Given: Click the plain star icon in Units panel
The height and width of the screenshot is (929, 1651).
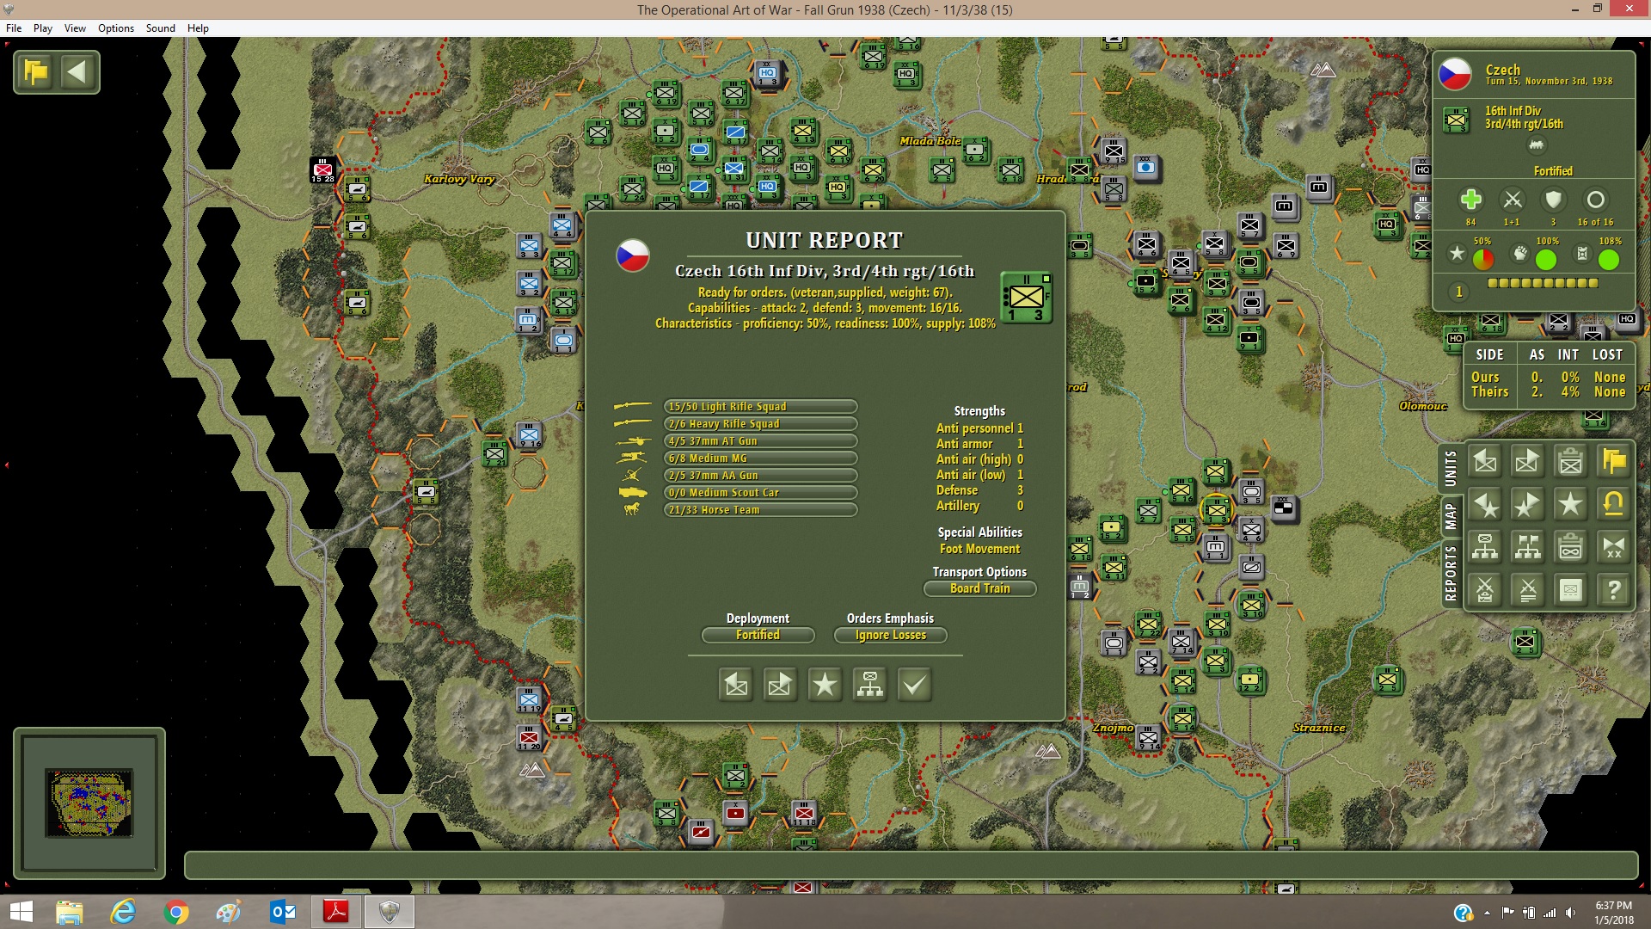Looking at the screenshot, I should coord(1571,504).
